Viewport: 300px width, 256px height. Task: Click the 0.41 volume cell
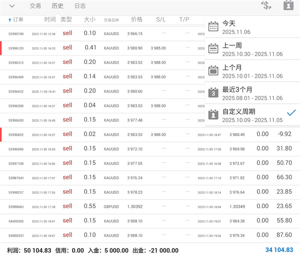(x=90, y=47)
